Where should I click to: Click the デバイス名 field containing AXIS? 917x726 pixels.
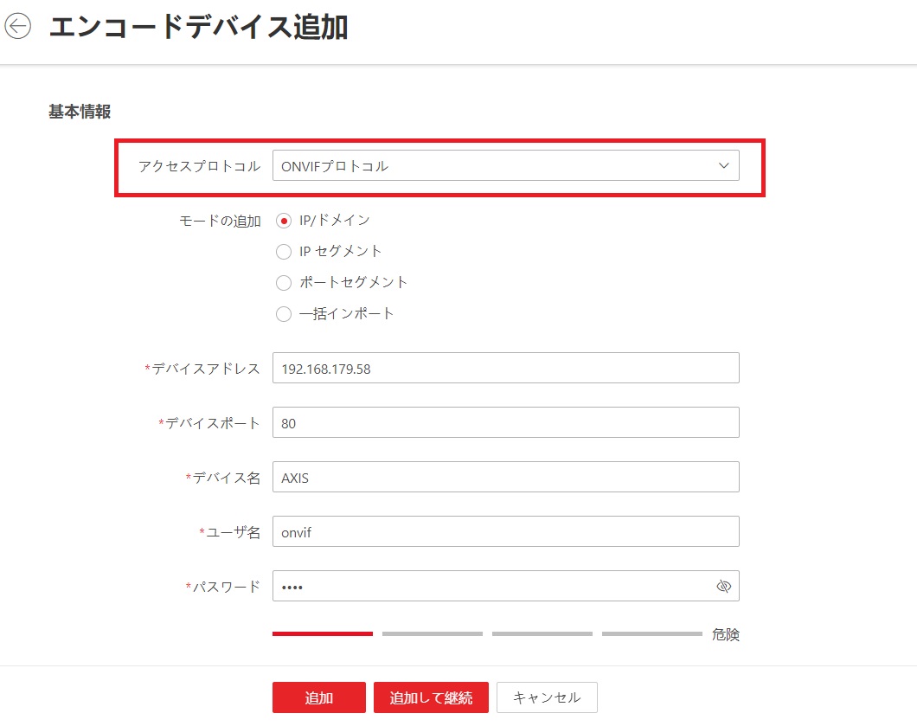(506, 477)
